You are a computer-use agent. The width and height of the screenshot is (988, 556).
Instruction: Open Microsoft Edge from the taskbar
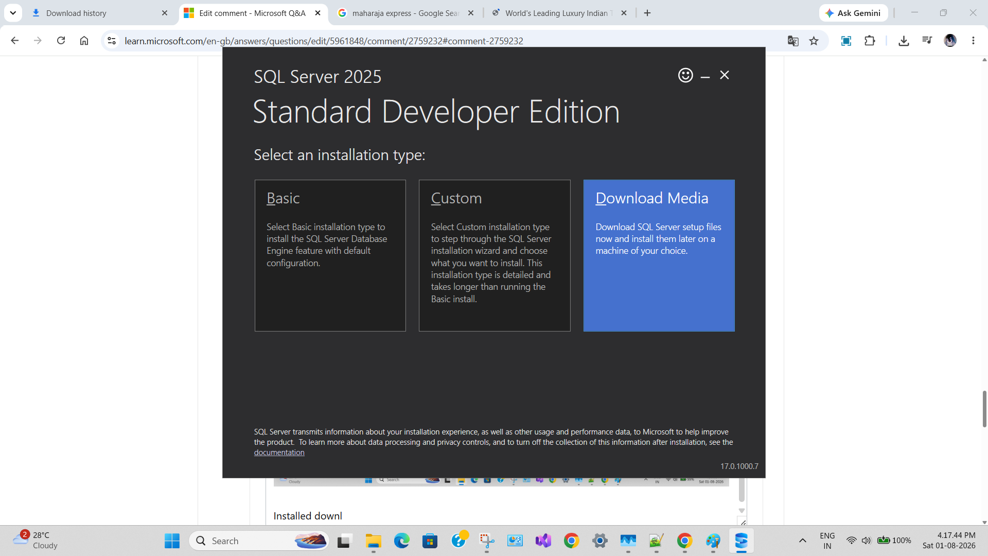click(401, 541)
